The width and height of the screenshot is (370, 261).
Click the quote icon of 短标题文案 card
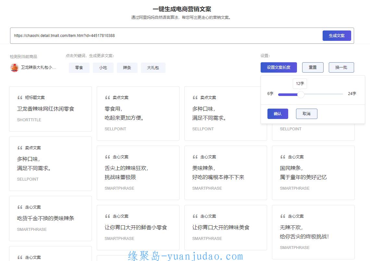coord(20,98)
